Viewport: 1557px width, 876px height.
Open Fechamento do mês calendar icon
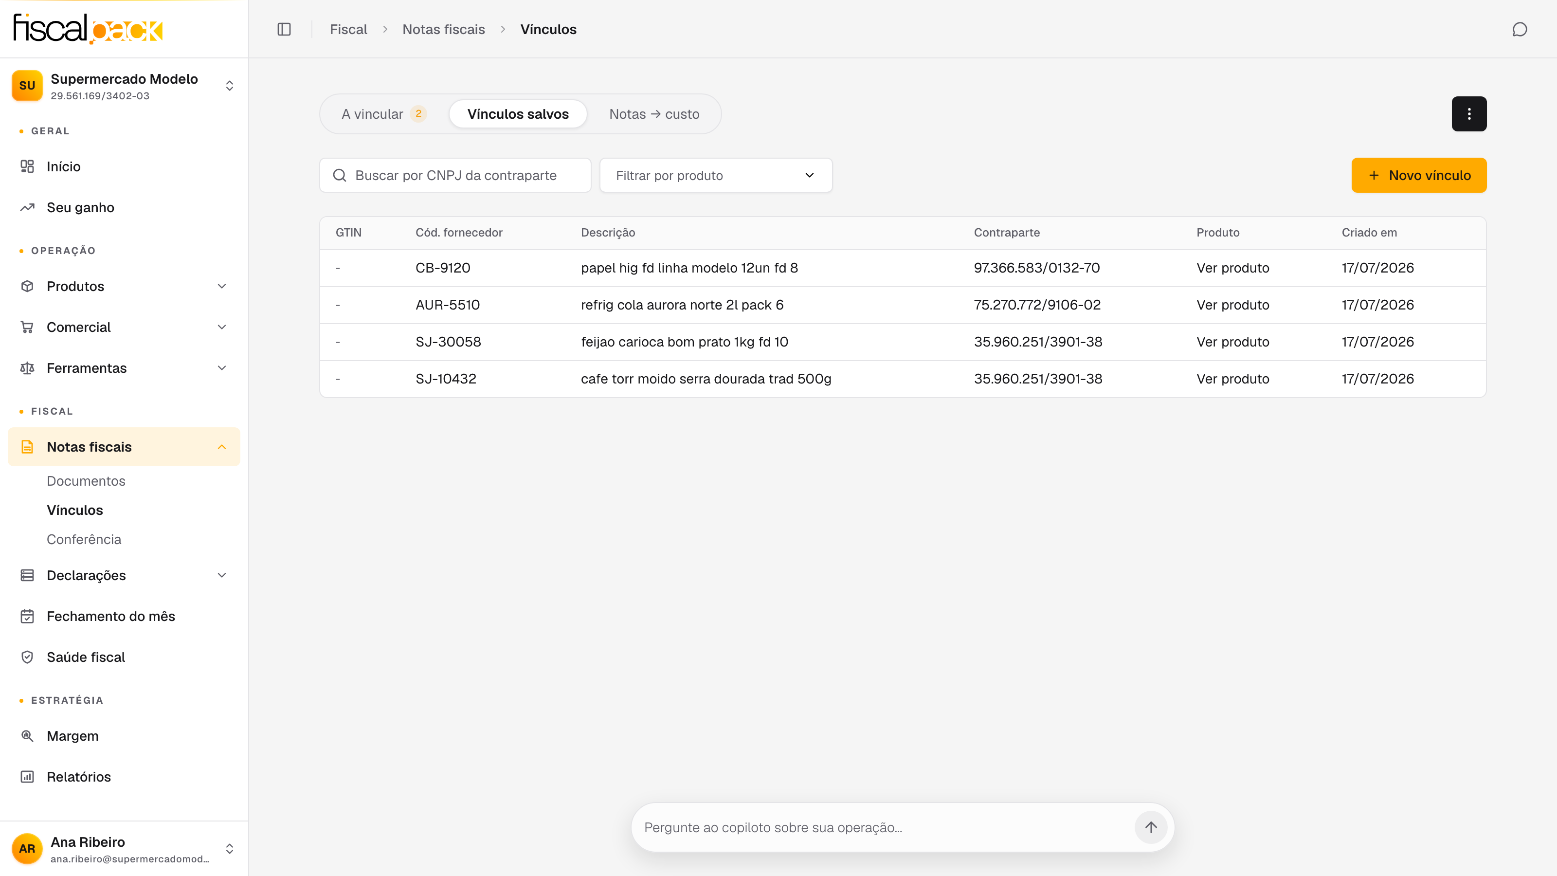point(27,616)
